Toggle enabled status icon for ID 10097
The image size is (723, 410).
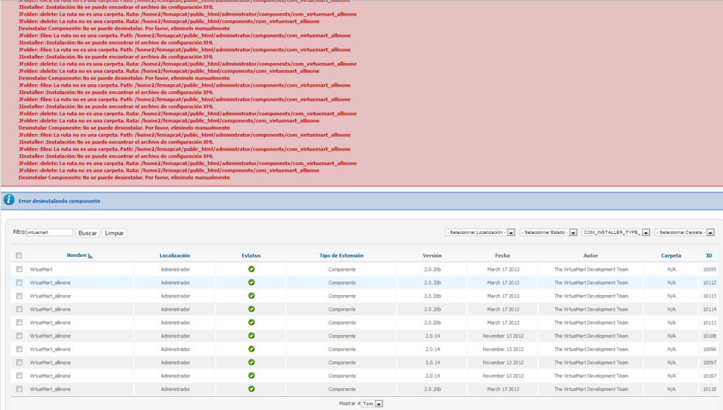coord(251,363)
